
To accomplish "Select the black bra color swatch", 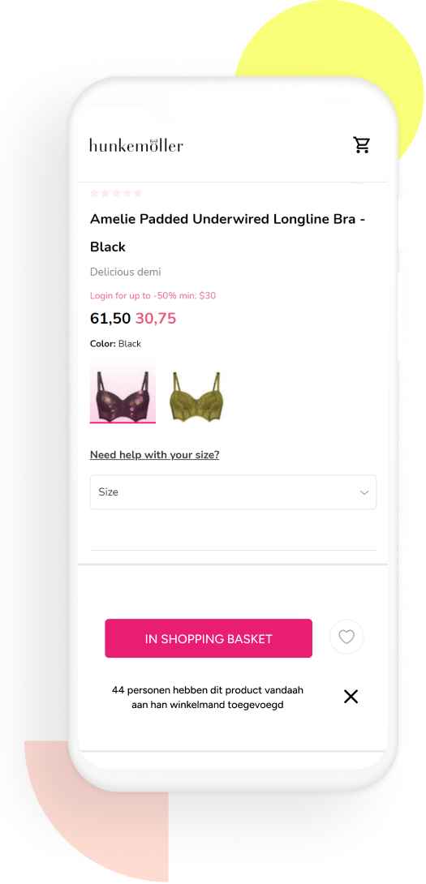I will tap(123, 392).
